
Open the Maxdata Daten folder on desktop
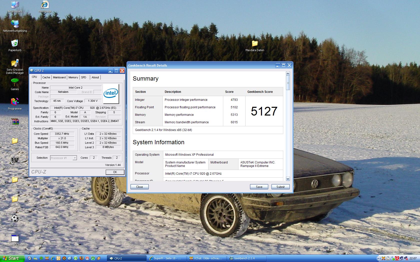[x=254, y=44]
